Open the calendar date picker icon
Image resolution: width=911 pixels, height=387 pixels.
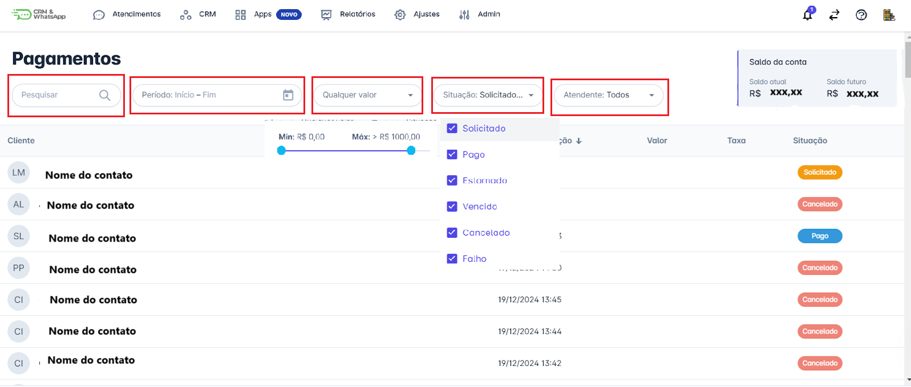click(288, 95)
